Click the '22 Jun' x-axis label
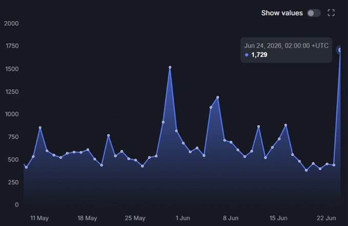Image resolution: width=348 pixels, height=226 pixels. tap(327, 218)
